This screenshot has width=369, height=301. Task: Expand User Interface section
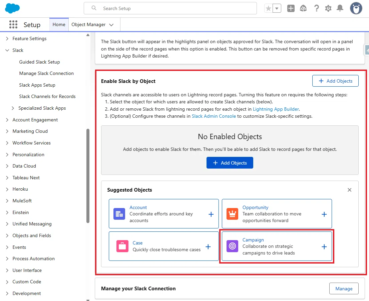tap(7, 270)
